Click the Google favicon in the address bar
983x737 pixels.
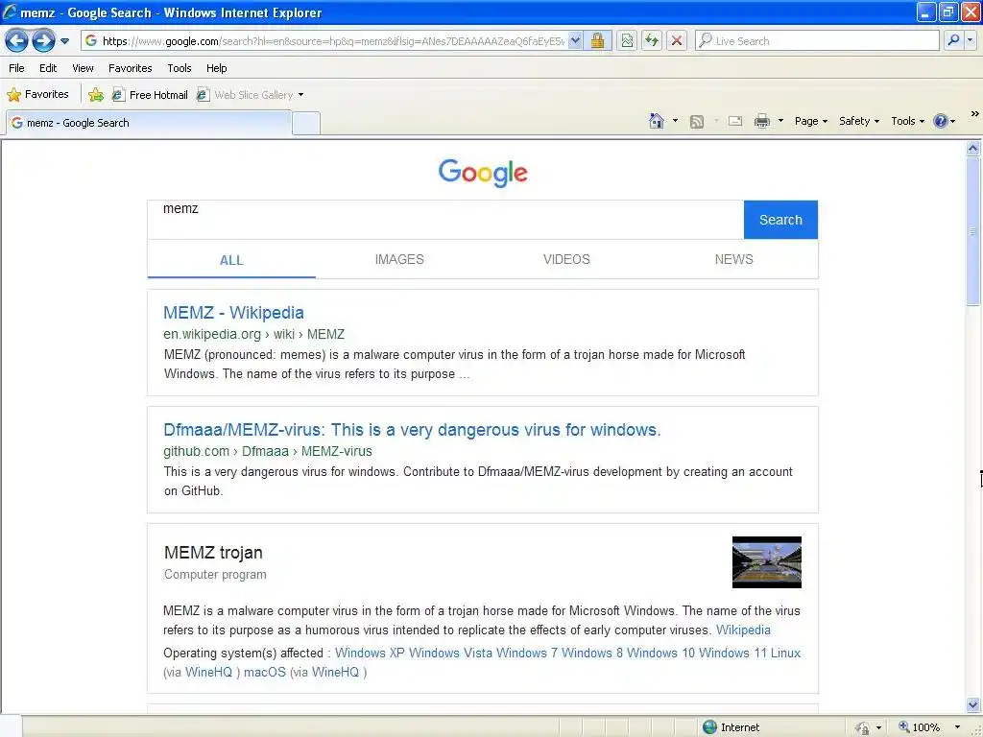click(91, 40)
